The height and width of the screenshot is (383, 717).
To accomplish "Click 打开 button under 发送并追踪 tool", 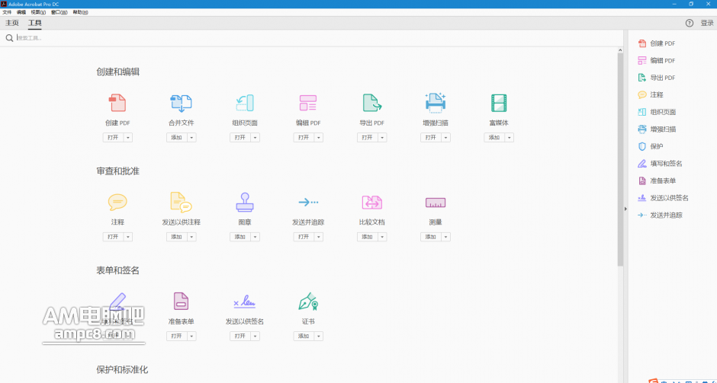I will click(x=304, y=237).
